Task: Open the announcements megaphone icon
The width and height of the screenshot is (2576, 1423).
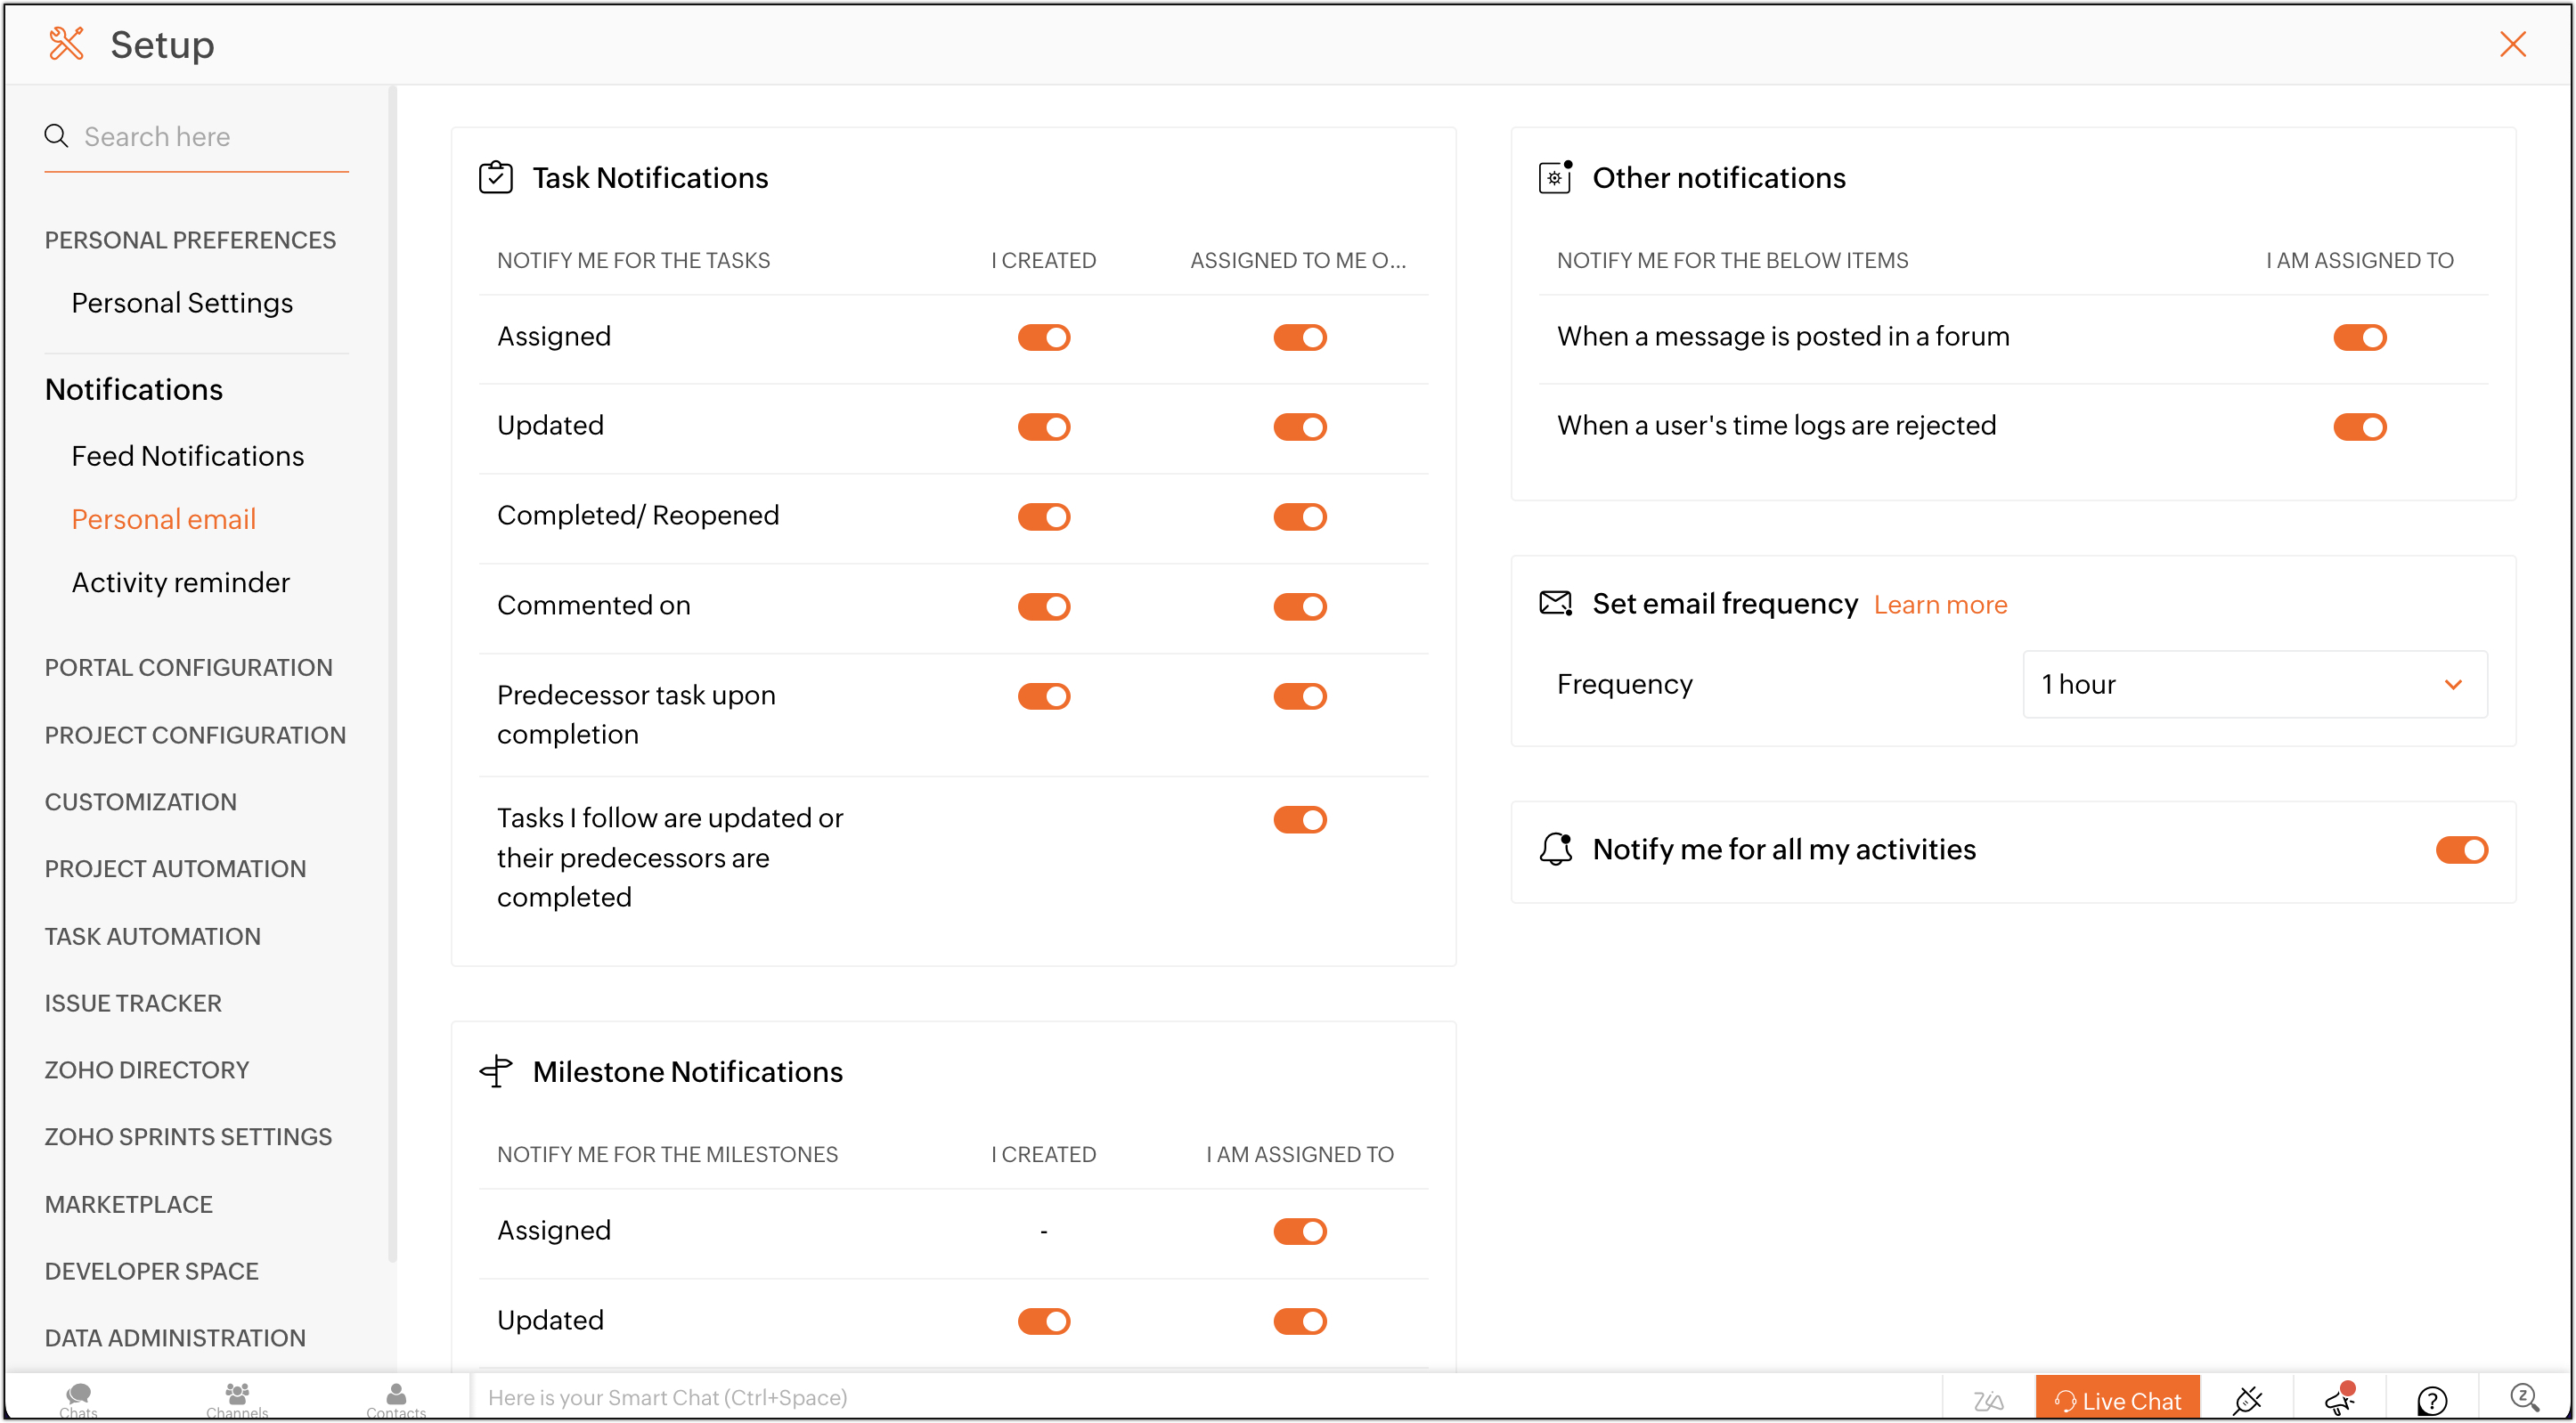Action: pyautogui.click(x=2340, y=1400)
